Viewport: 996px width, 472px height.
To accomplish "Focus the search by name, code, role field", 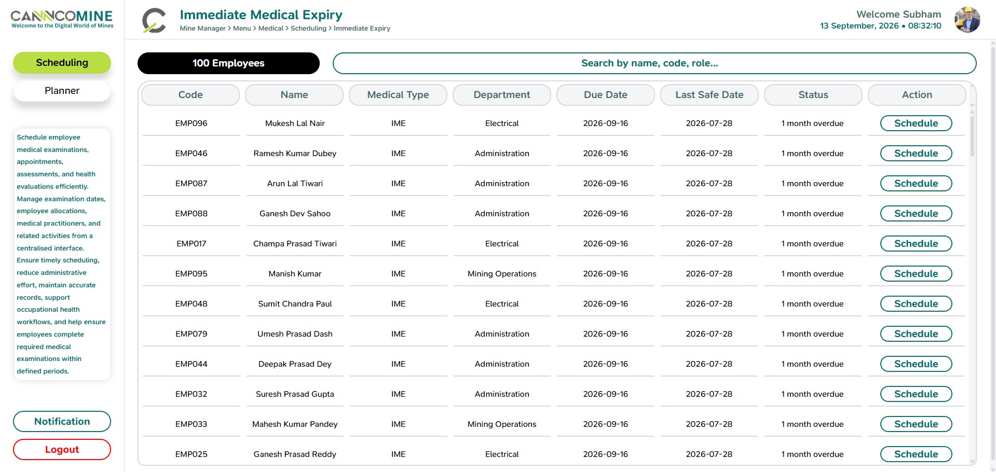I will pos(654,63).
